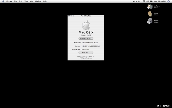Zoom the About This Mac window

pyautogui.click(x=73, y=16)
